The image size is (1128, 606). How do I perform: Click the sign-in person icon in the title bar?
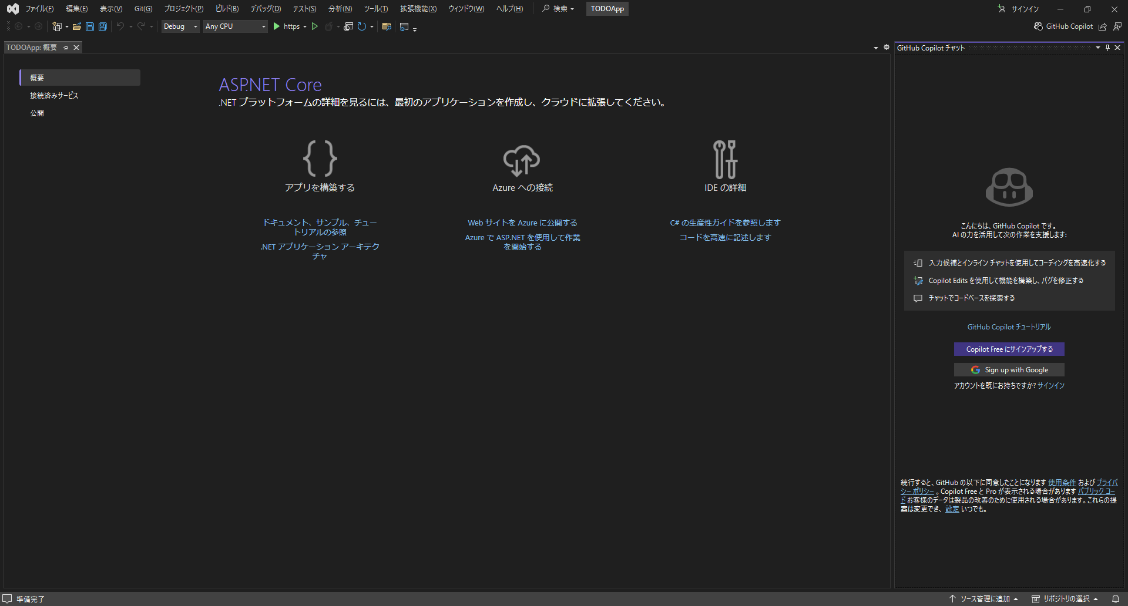pos(1002,9)
